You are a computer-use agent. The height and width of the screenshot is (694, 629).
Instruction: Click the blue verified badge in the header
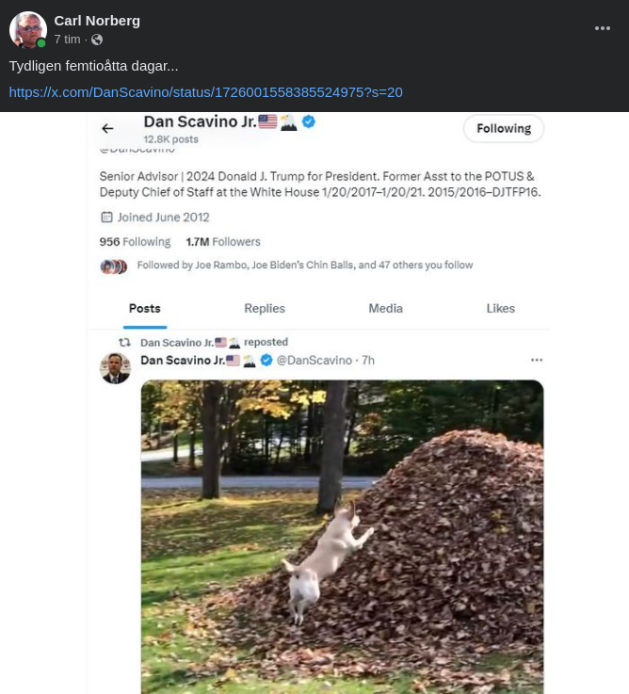(x=308, y=121)
